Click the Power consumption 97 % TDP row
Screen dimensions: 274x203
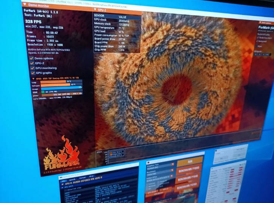pyautogui.click(x=117, y=36)
